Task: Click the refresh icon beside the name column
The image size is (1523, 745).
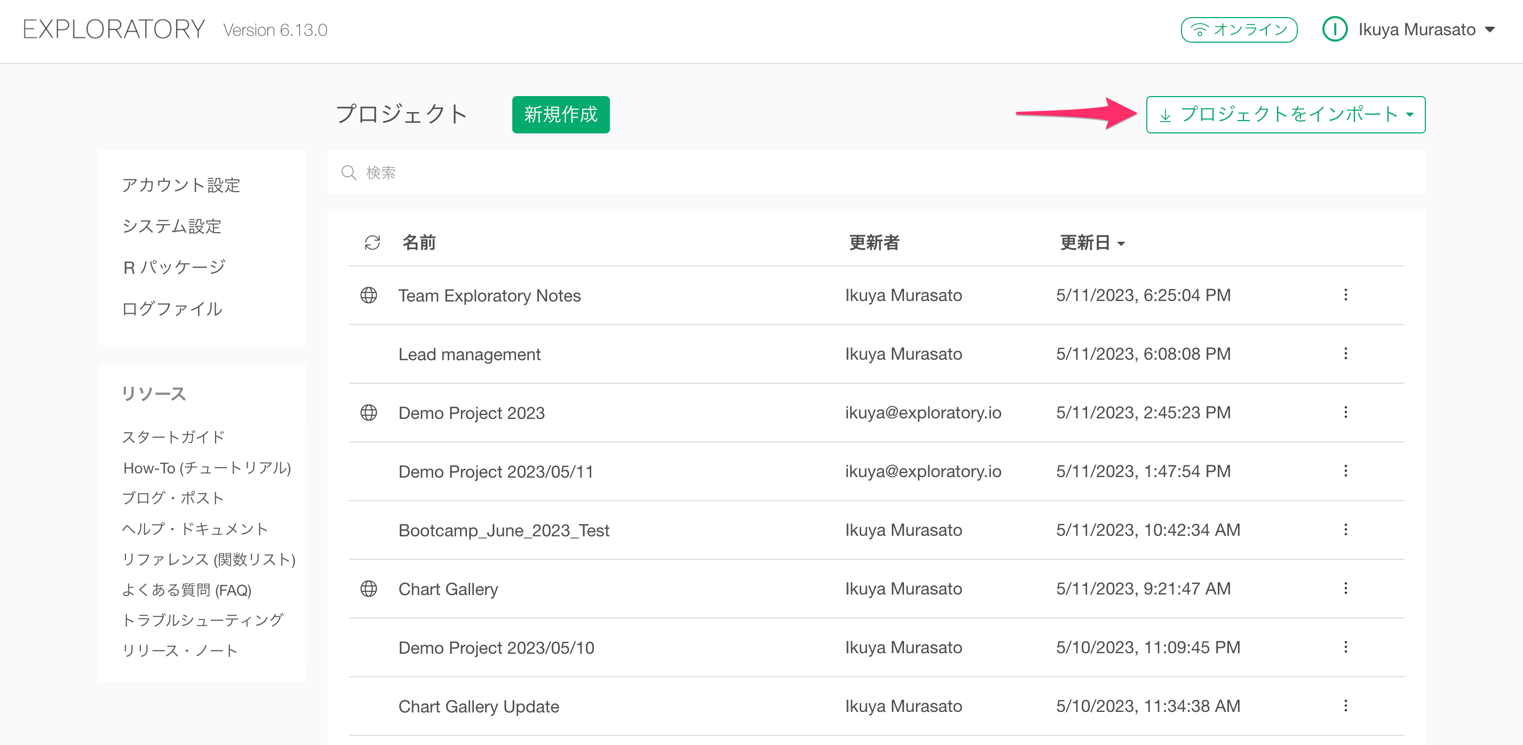Action: coord(372,242)
